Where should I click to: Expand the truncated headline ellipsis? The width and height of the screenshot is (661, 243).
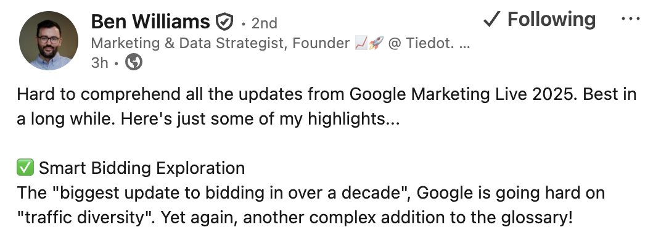click(464, 44)
